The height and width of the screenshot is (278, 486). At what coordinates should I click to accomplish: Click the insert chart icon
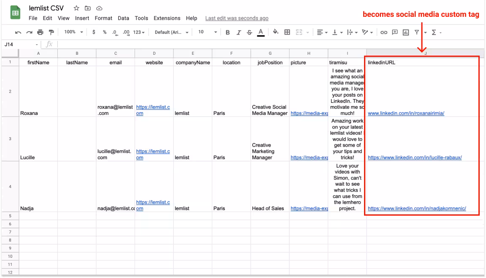point(406,32)
